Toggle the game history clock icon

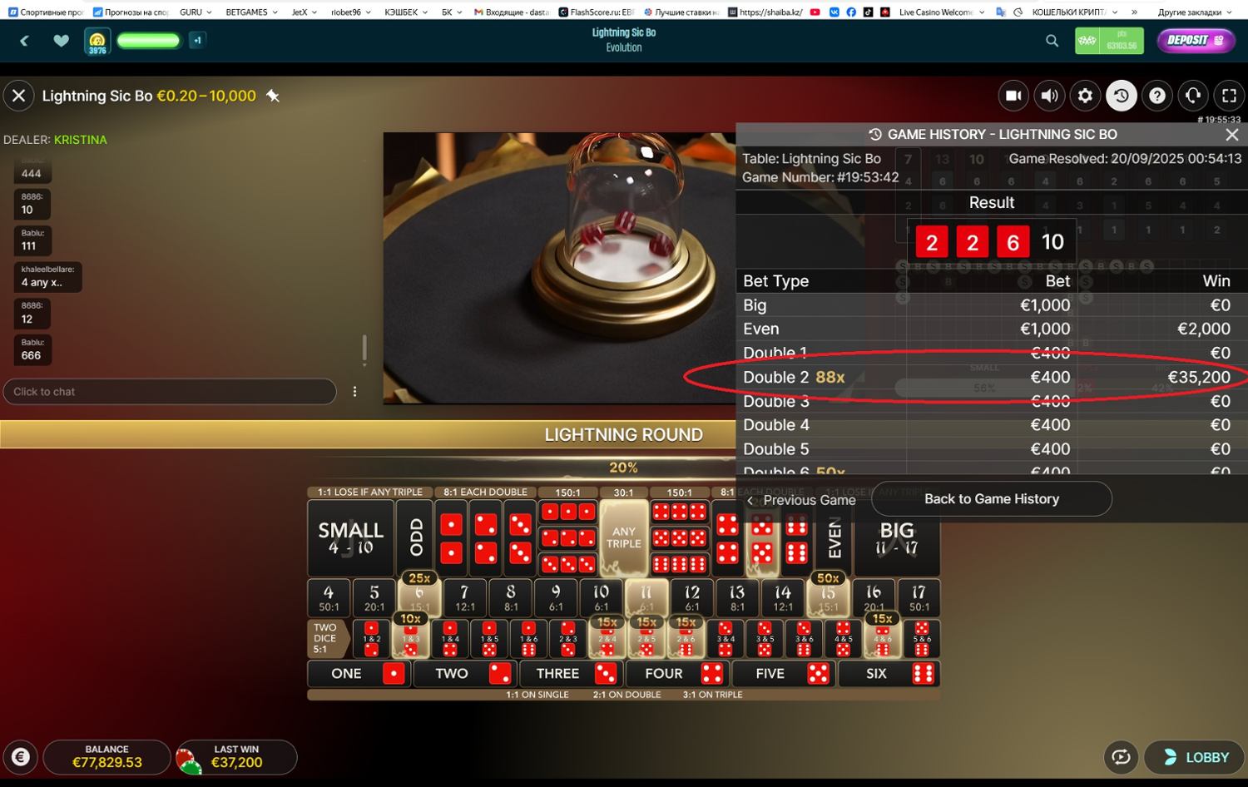1121,96
